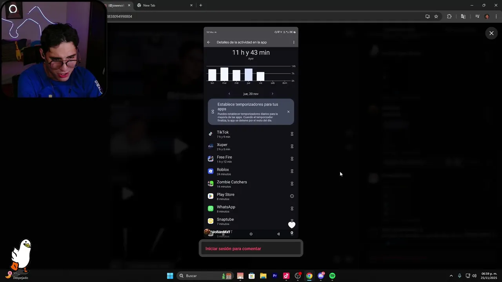Select the 'vie' bar in usage chart

pyautogui.click(x=260, y=76)
